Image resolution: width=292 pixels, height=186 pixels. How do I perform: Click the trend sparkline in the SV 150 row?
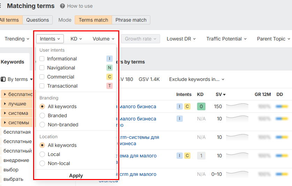click(x=237, y=106)
